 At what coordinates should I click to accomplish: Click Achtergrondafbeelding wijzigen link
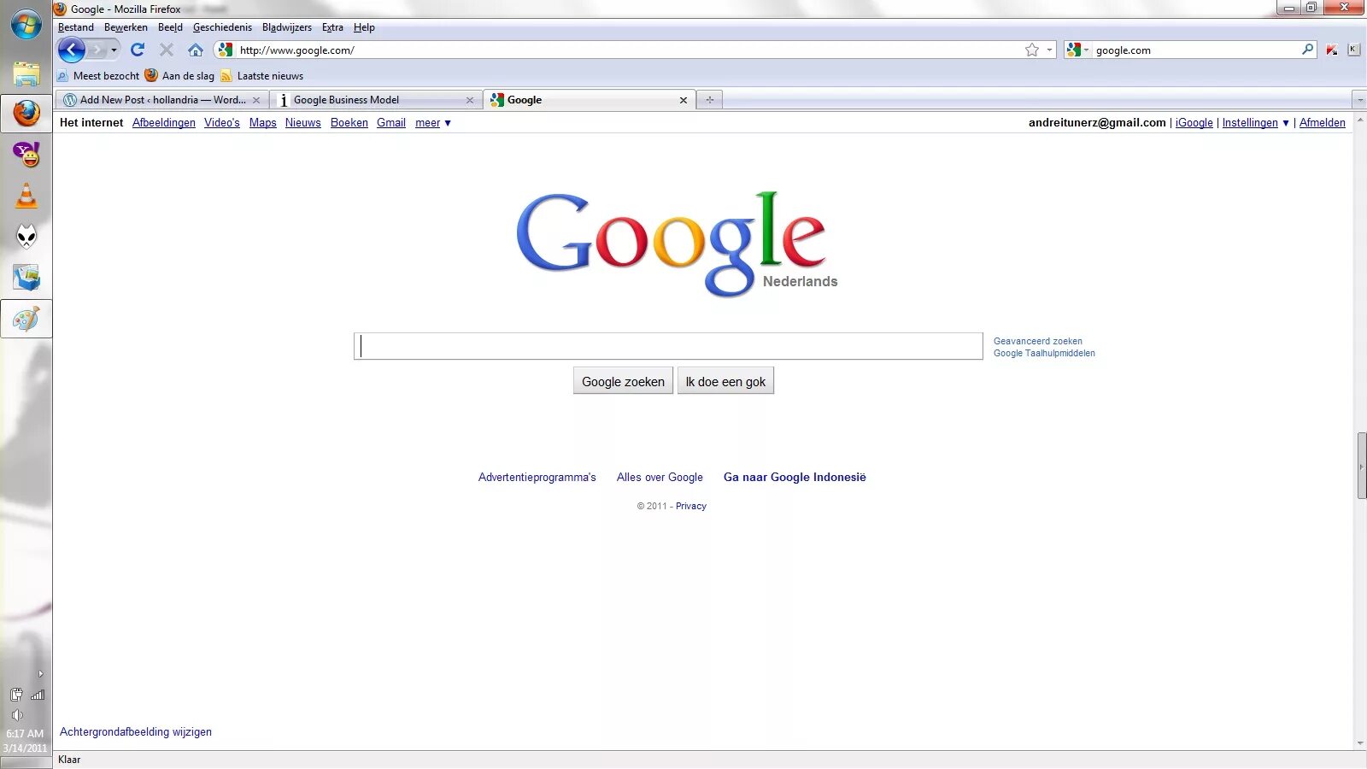pyautogui.click(x=136, y=732)
